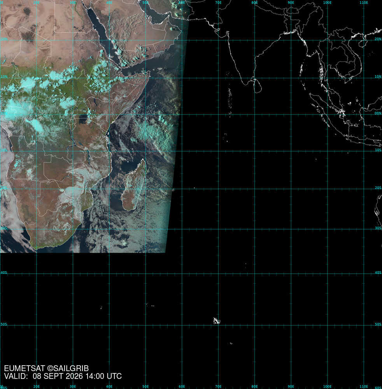
Task: Click intersection of 90E and 30S gridlines
Action: pyautogui.click(x=291, y=229)
